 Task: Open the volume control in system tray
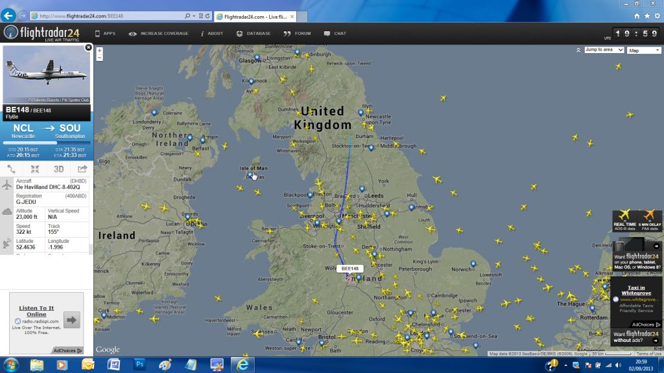(618, 365)
